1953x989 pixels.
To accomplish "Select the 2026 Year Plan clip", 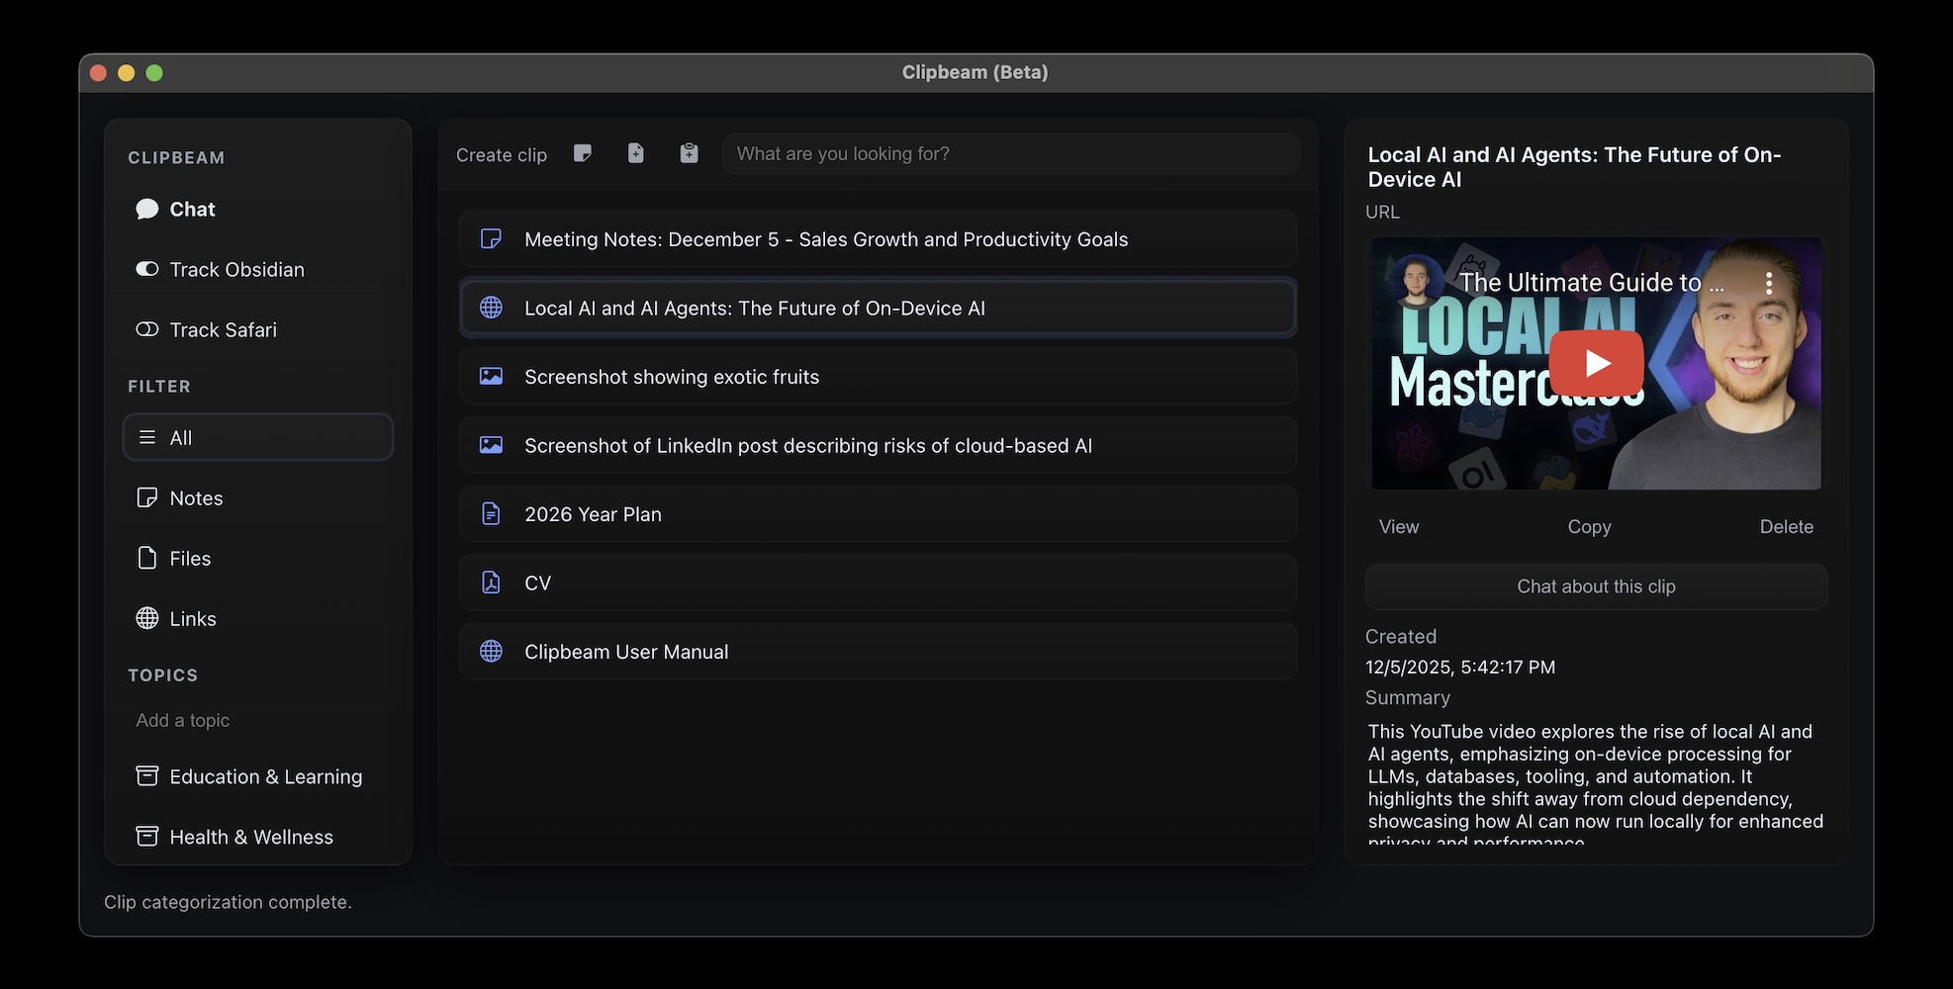I will [877, 513].
